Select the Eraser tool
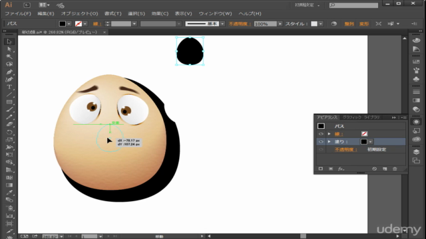 coord(9,125)
